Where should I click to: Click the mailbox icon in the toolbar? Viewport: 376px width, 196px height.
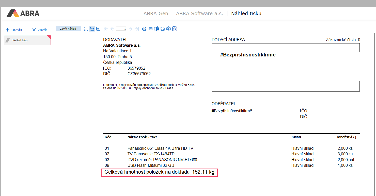(156, 29)
